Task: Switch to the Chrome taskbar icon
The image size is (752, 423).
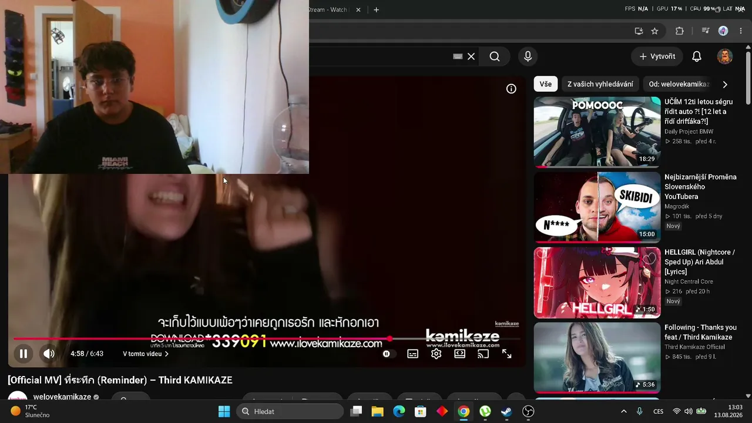Action: [464, 411]
